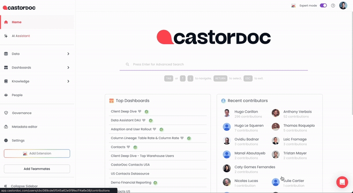Open the help question mark icon

coord(333,6)
